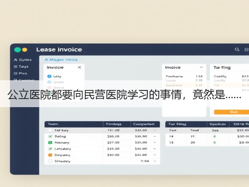Click the yellow window dot
This screenshot has height=187, width=249.
(25, 50)
